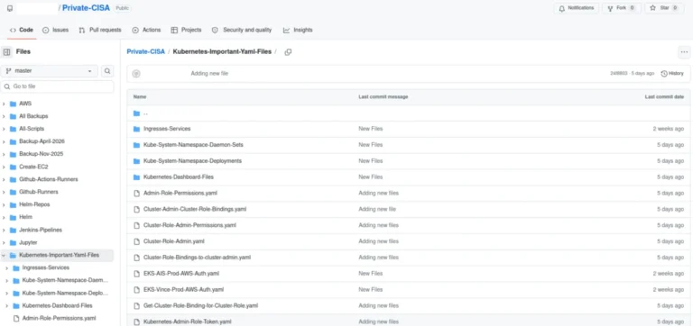Expand the All Backups folder chevron

[x=4, y=116]
